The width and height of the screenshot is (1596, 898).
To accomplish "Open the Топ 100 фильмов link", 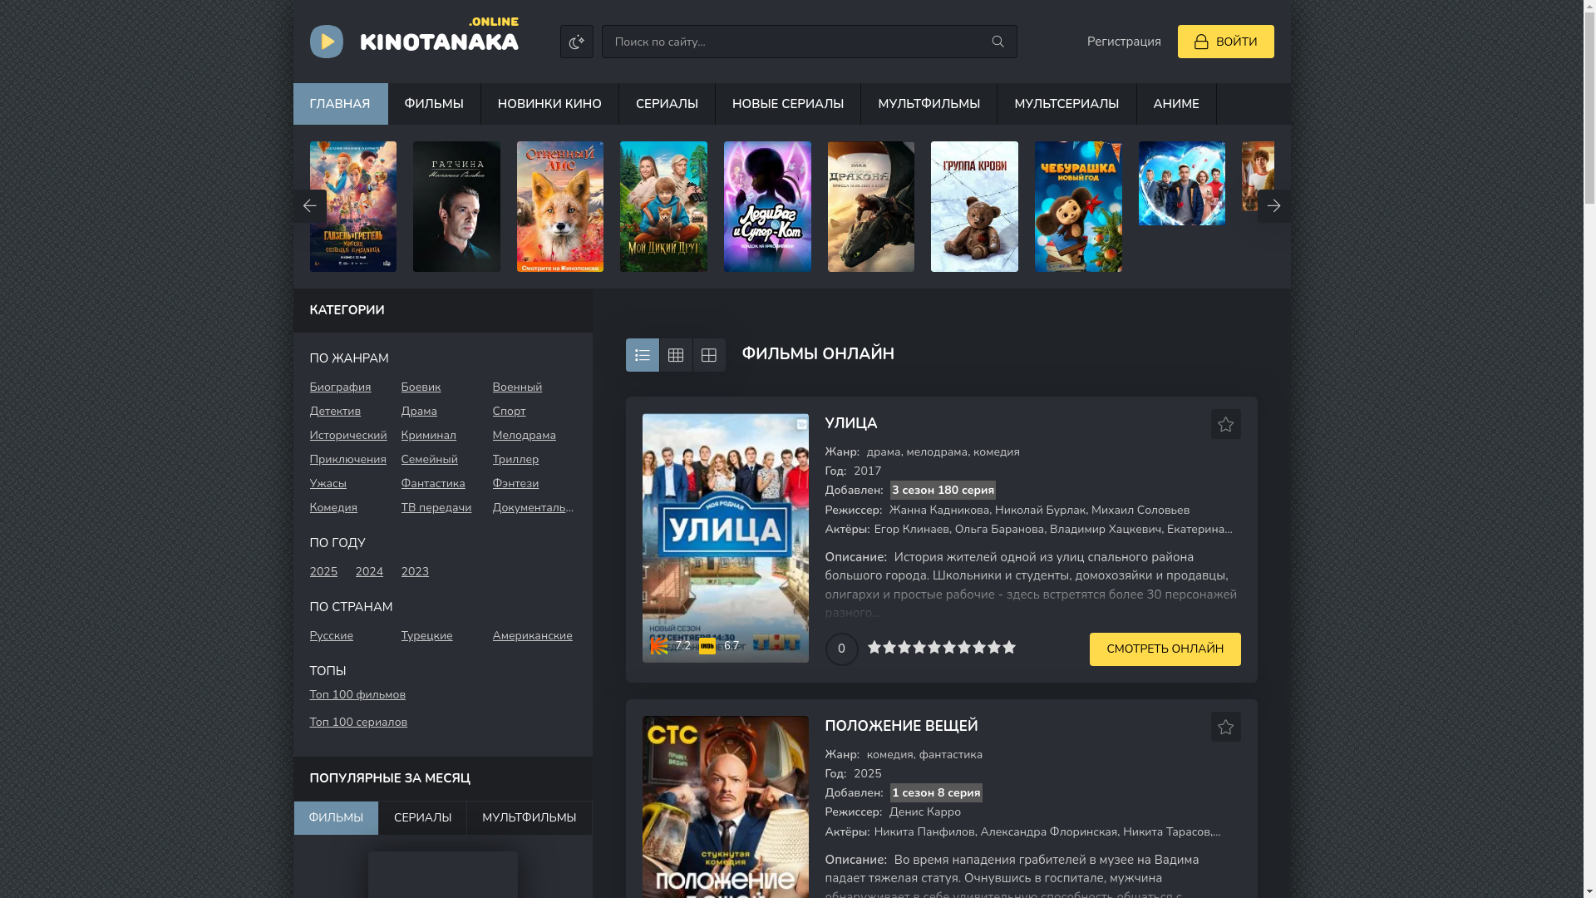I will point(357,695).
